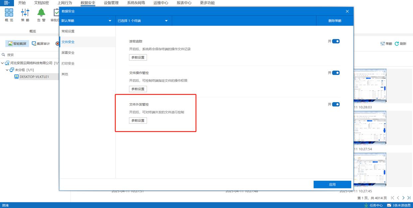Open the 报表中心 menu tab
This screenshot has width=413, height=208.
click(184, 3)
